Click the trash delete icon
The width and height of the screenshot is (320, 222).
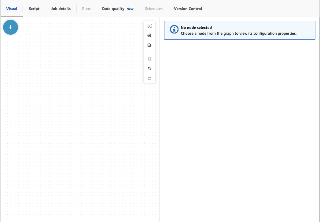tap(149, 58)
